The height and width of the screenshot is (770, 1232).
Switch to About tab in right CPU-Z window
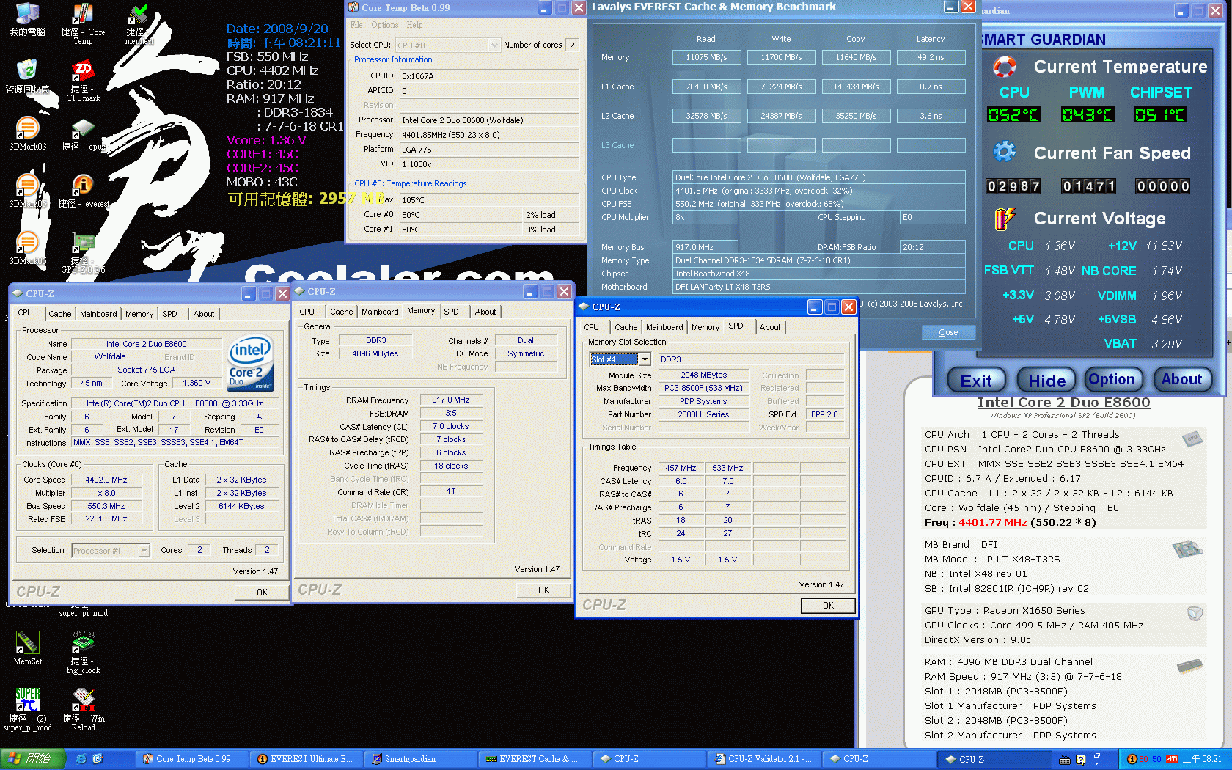(769, 327)
